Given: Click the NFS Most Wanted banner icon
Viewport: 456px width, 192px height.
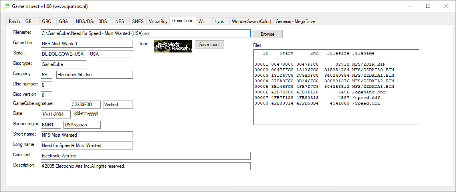Looking at the screenshot, I should point(172,46).
